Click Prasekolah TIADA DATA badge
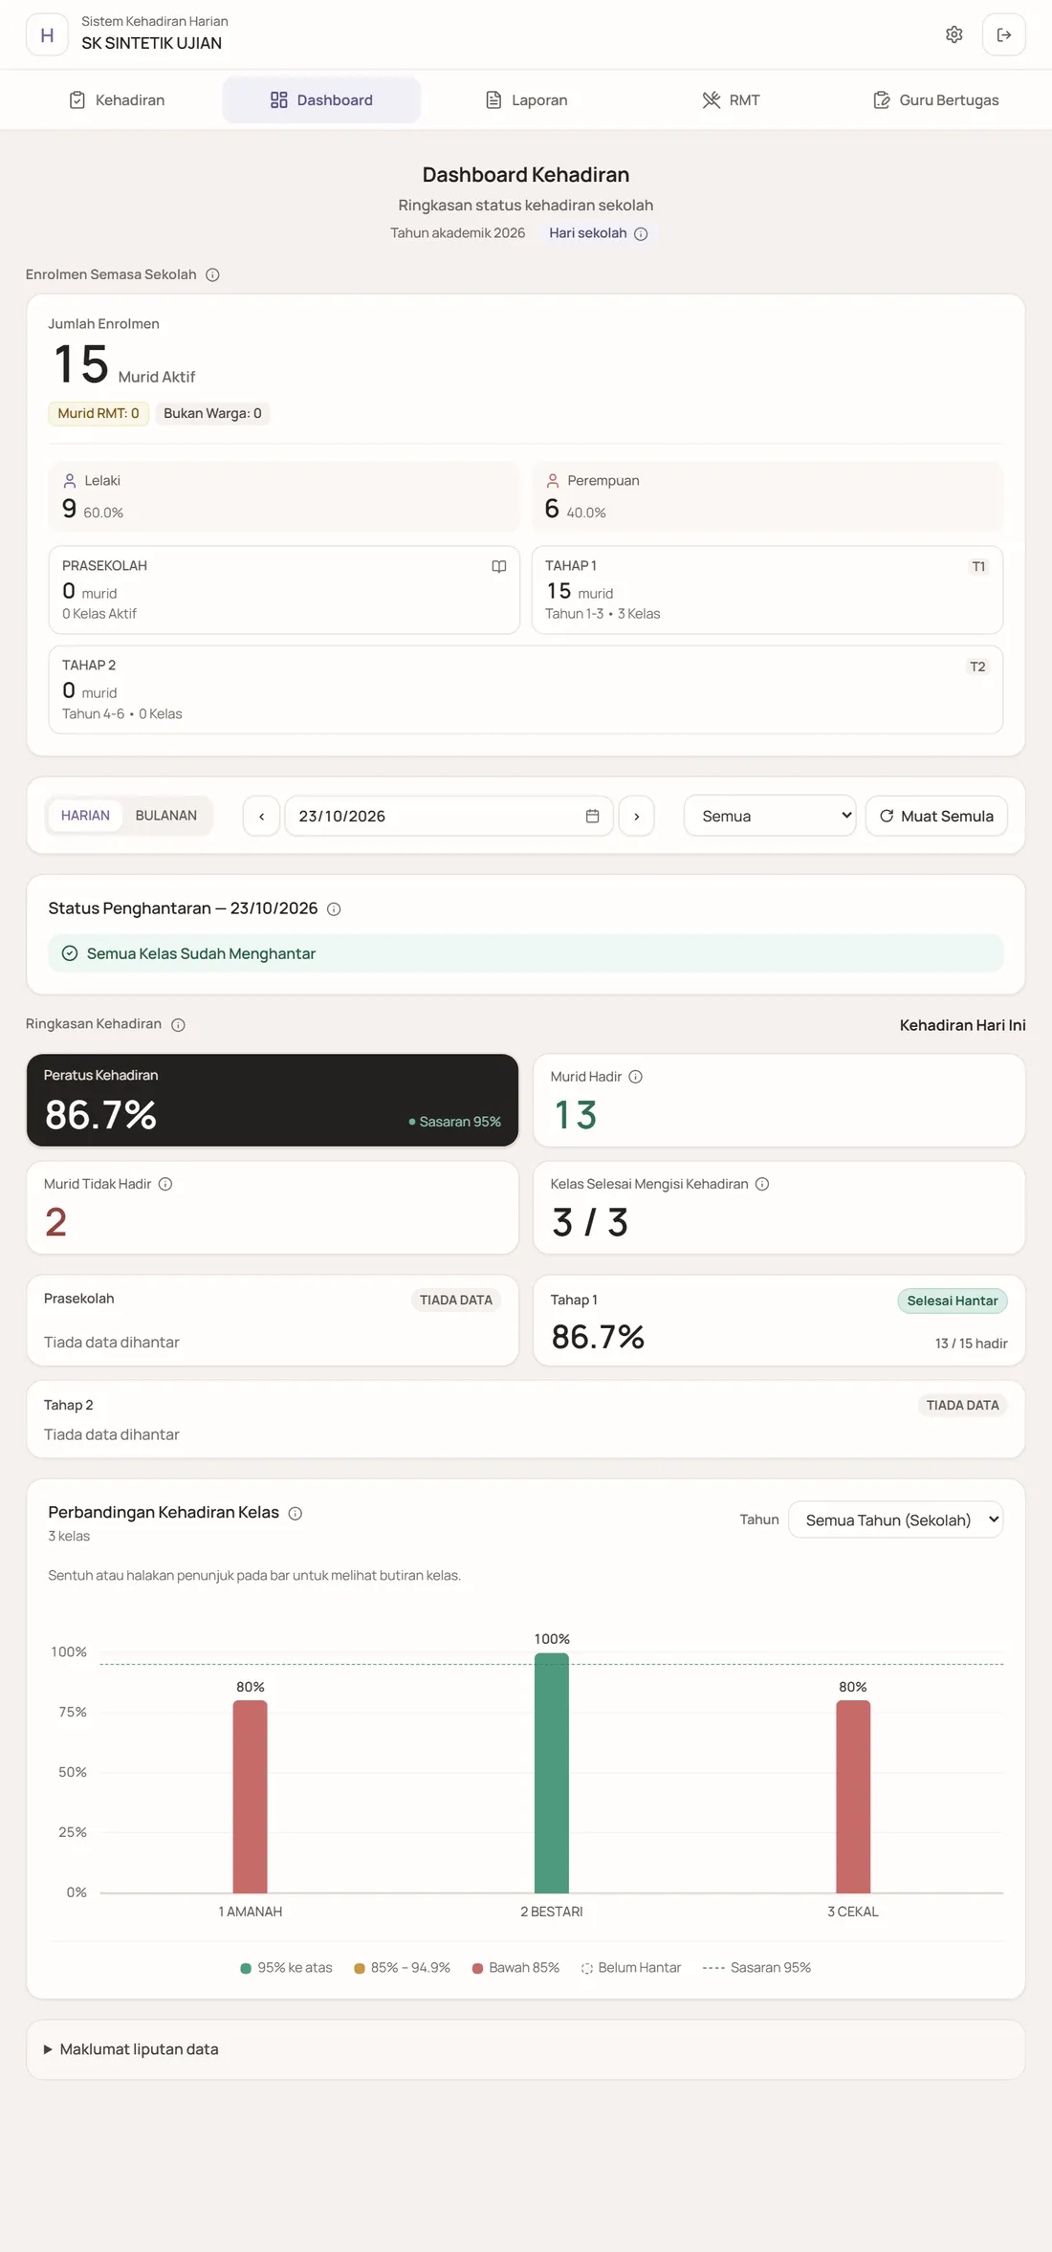1052x2252 pixels. pyautogui.click(x=455, y=1300)
